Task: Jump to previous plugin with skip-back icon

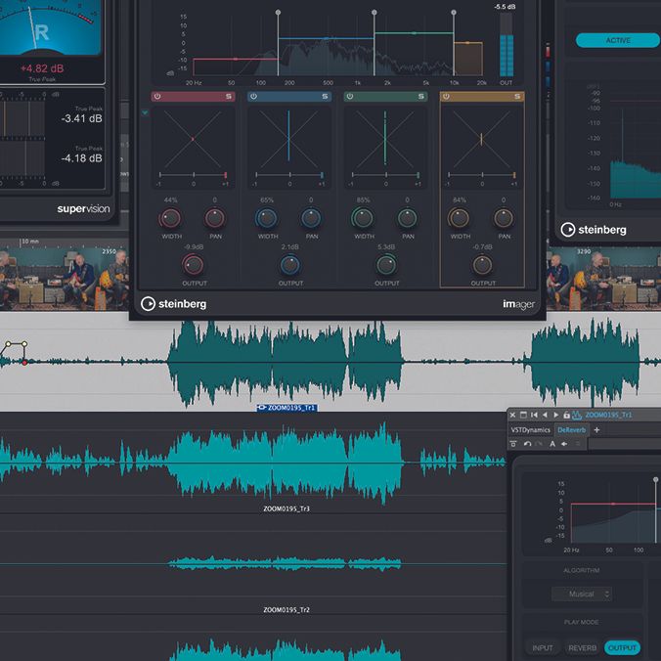Action: point(534,415)
